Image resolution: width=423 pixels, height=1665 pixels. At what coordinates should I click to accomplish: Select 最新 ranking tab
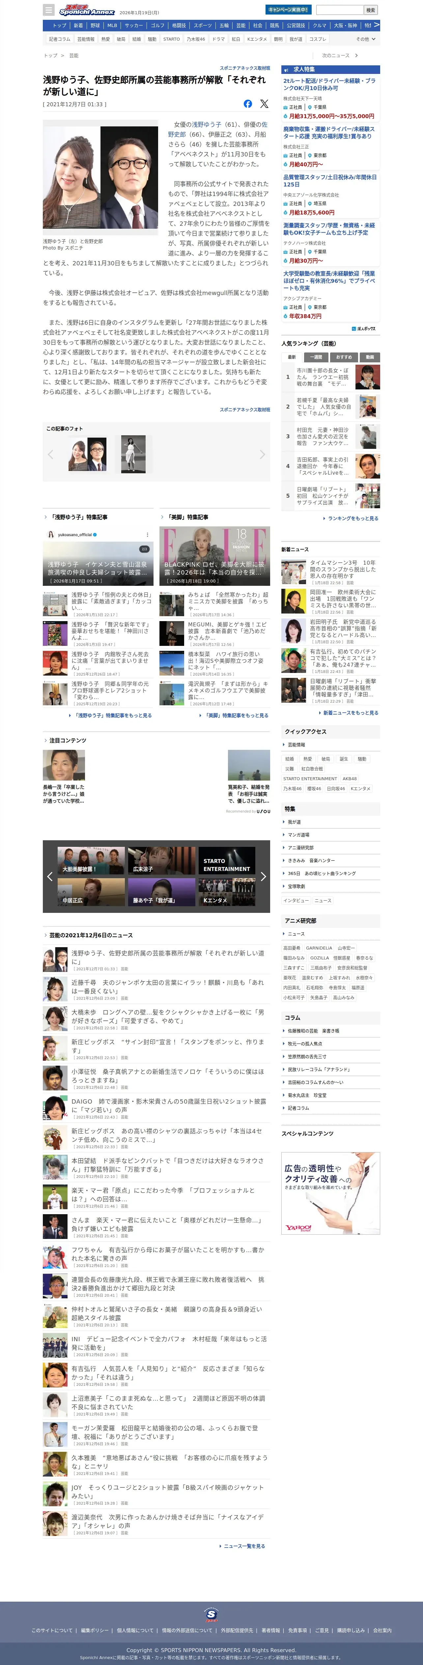coord(292,357)
